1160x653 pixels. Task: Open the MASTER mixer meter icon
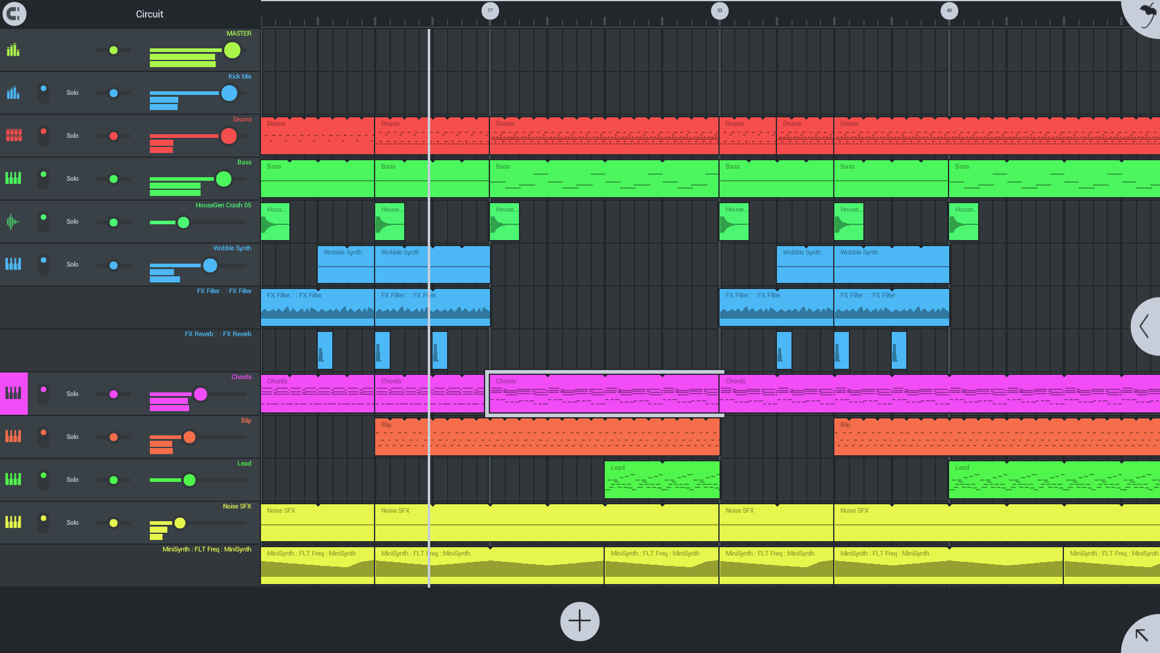(x=12, y=51)
